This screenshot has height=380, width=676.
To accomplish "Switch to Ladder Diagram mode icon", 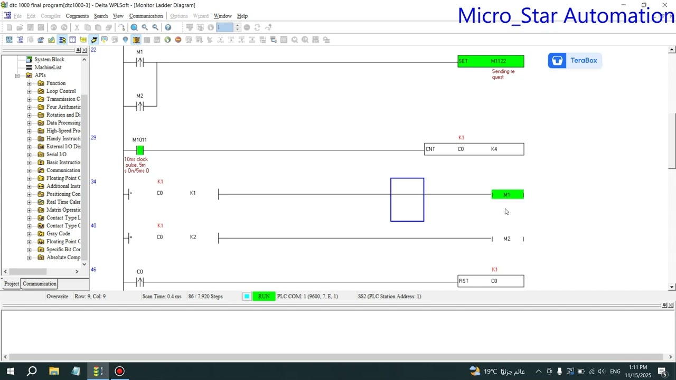I will [x=20, y=40].
